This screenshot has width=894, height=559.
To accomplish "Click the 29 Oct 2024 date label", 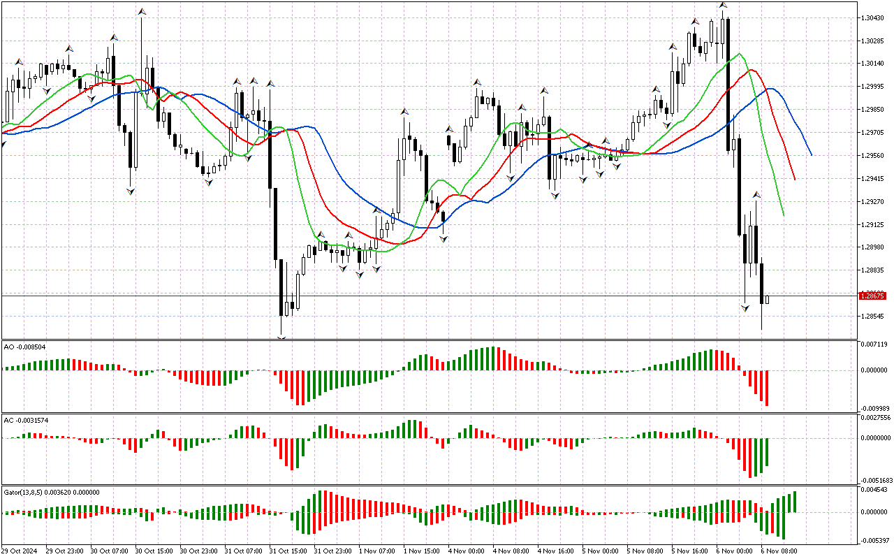I will pos(19,551).
